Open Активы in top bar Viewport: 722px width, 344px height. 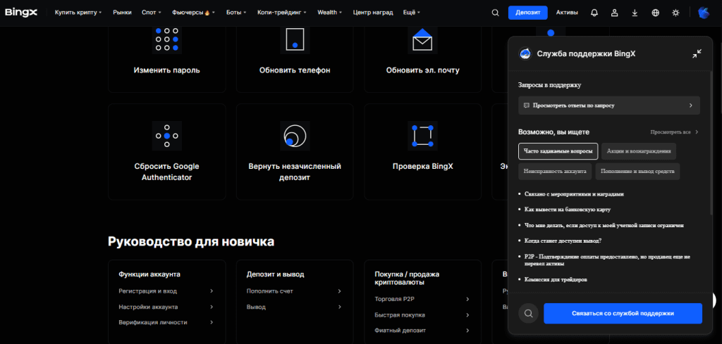(x=567, y=13)
